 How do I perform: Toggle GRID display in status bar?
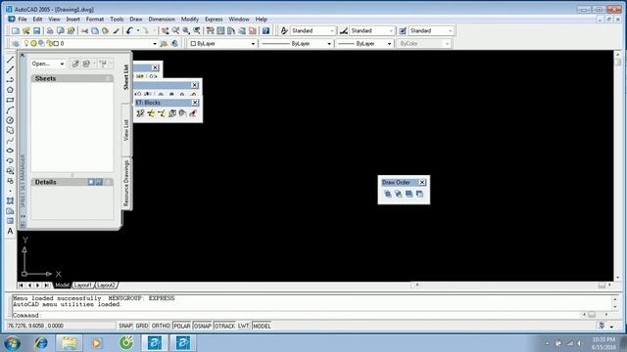click(141, 326)
